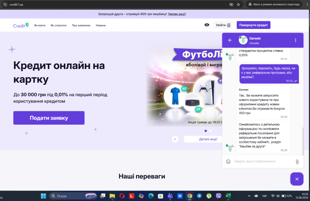Image resolution: width=310 pixels, height=201 pixels.
Task: Open Viber from the taskbar
Action: point(218,196)
